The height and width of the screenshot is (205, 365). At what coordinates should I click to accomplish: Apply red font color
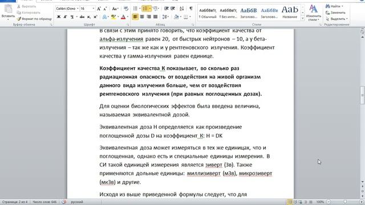click(x=123, y=17)
